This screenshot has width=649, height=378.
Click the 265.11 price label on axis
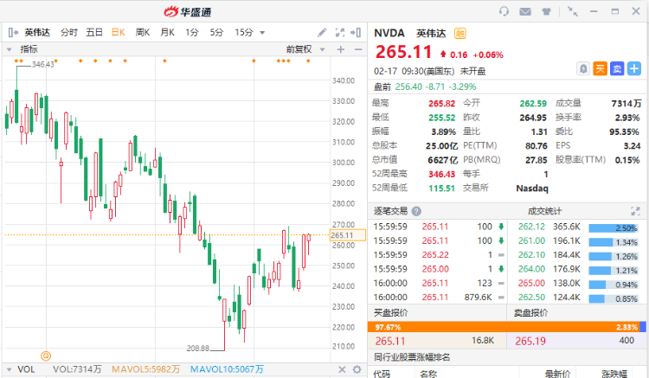[347, 235]
